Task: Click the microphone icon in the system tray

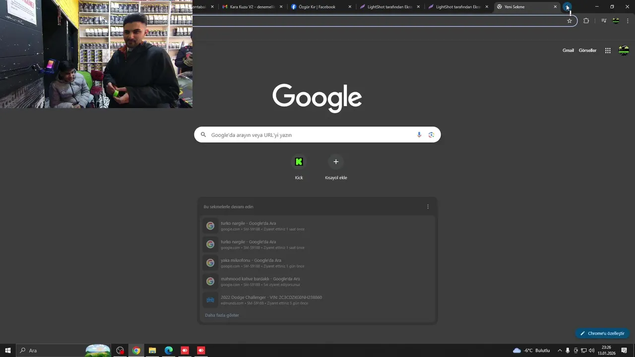Action: [568, 351]
